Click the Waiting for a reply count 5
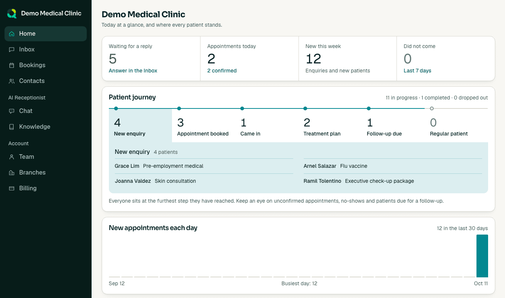 click(113, 59)
